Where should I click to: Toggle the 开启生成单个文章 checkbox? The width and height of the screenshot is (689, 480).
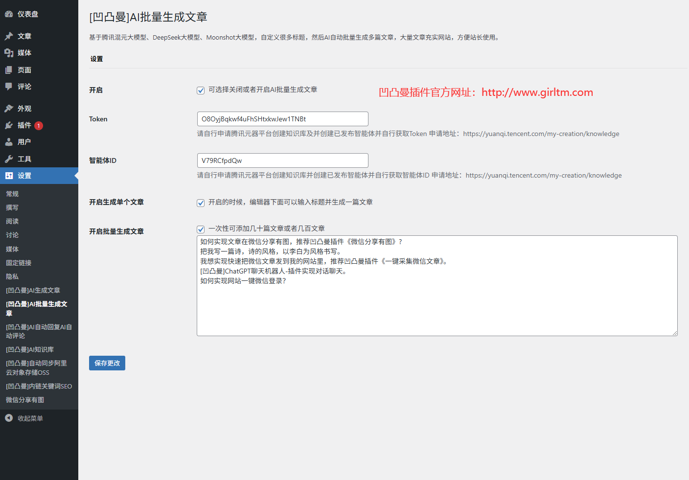(x=201, y=203)
